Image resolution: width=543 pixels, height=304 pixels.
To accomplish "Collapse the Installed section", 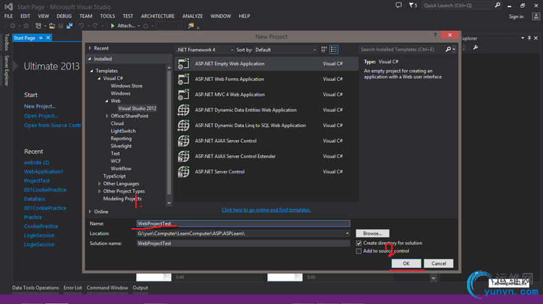I will [x=90, y=59].
